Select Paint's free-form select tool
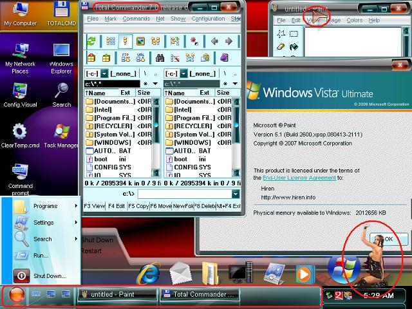The image size is (412, 309). pyautogui.click(x=281, y=33)
